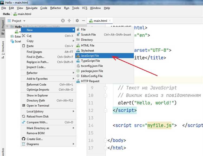Click the TypeScript File icon
The image size is (203, 156).
click(78, 61)
